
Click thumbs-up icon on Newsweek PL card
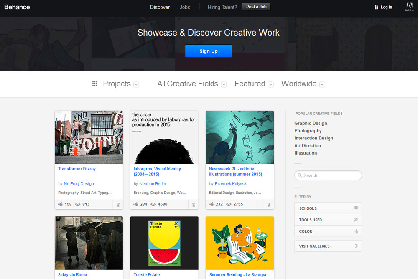[x=211, y=204]
